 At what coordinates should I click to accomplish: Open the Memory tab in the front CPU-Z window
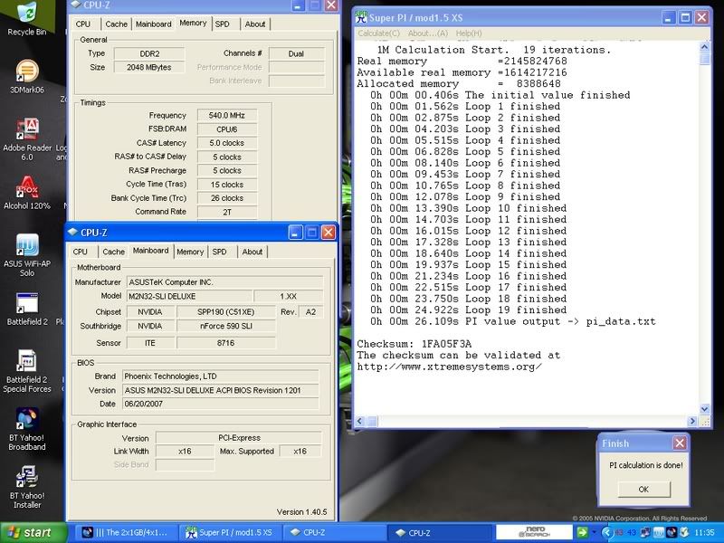[190, 252]
